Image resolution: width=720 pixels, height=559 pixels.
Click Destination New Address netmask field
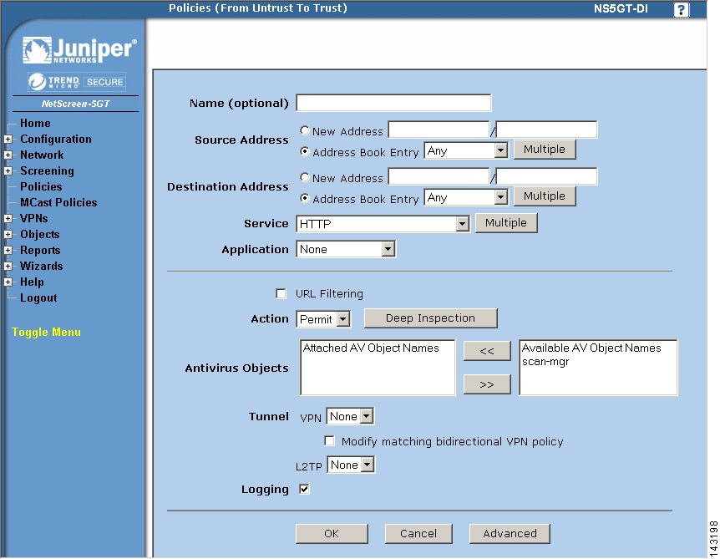[546, 176]
